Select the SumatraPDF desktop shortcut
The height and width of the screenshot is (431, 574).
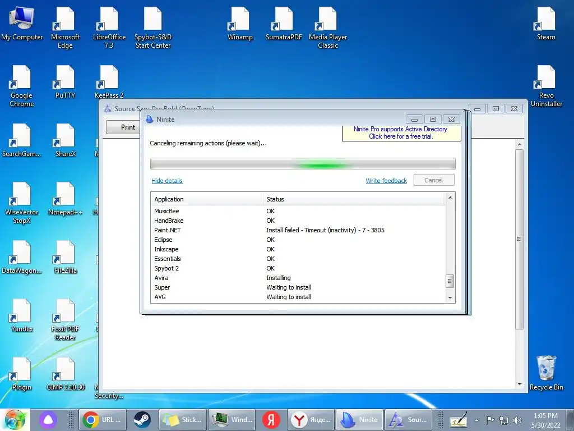coord(284,24)
